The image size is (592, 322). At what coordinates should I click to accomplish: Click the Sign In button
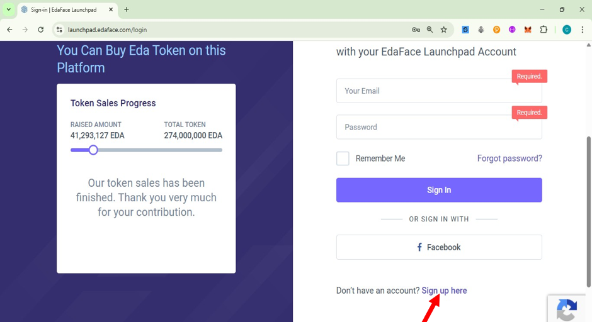point(439,190)
